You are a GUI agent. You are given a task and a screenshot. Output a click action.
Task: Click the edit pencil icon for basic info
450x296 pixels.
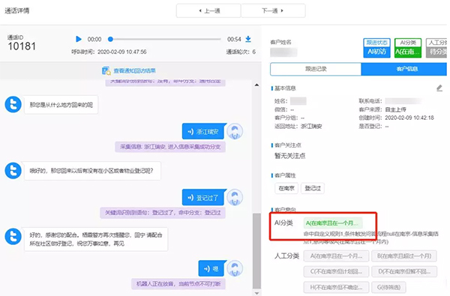coord(439,88)
